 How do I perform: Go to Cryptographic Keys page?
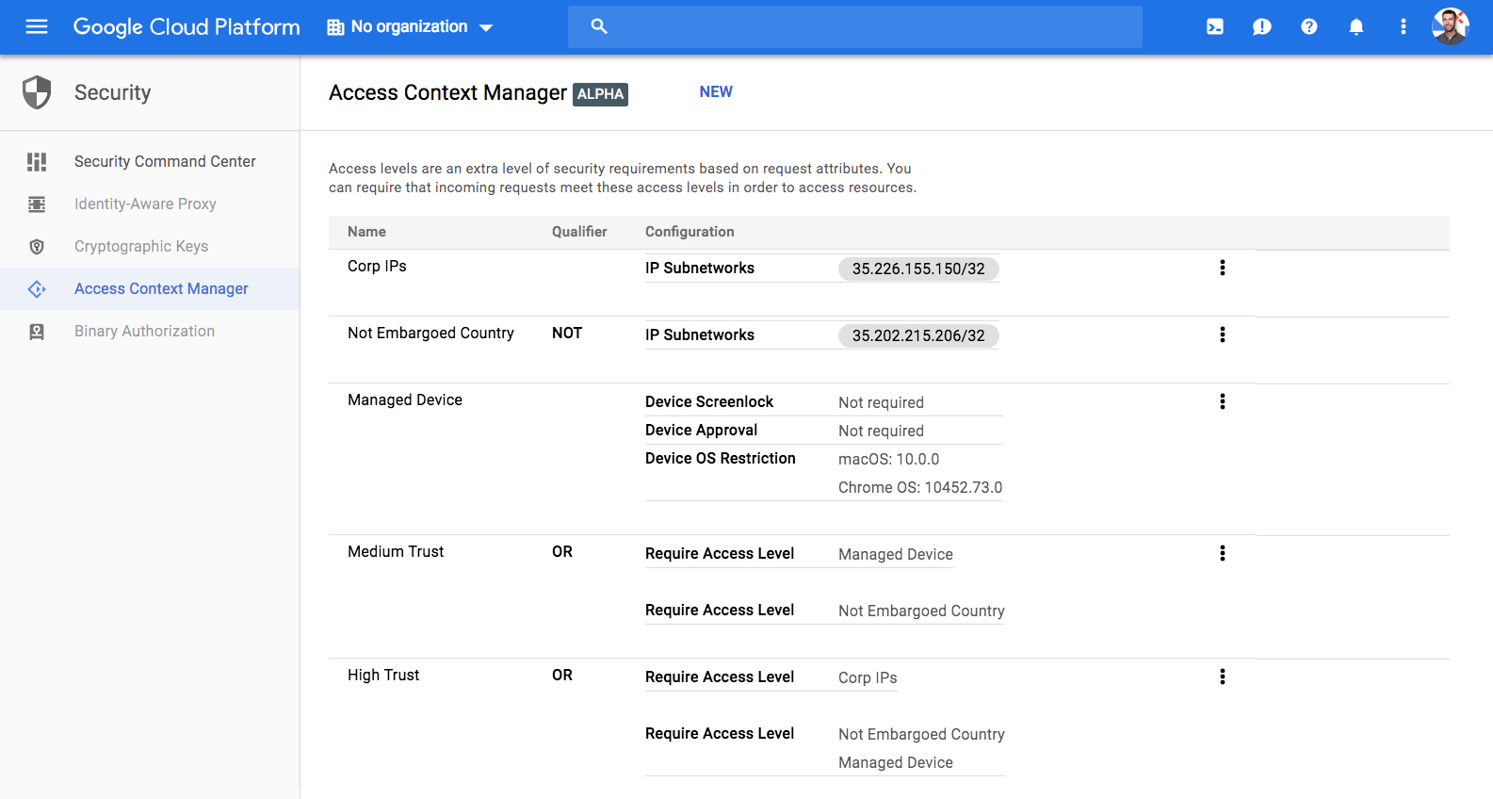[141, 246]
